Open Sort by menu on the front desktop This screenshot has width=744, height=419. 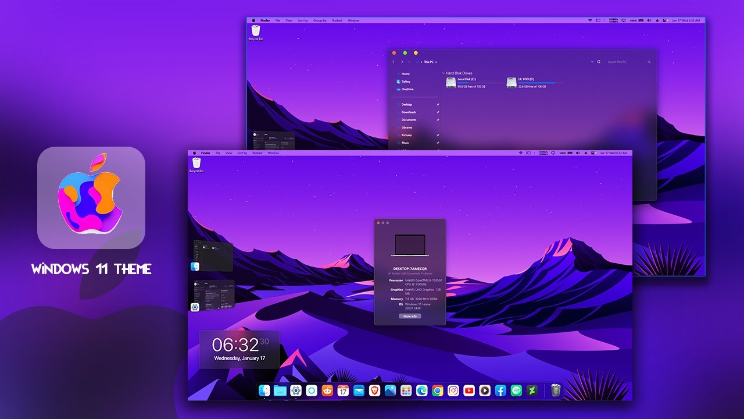click(242, 153)
